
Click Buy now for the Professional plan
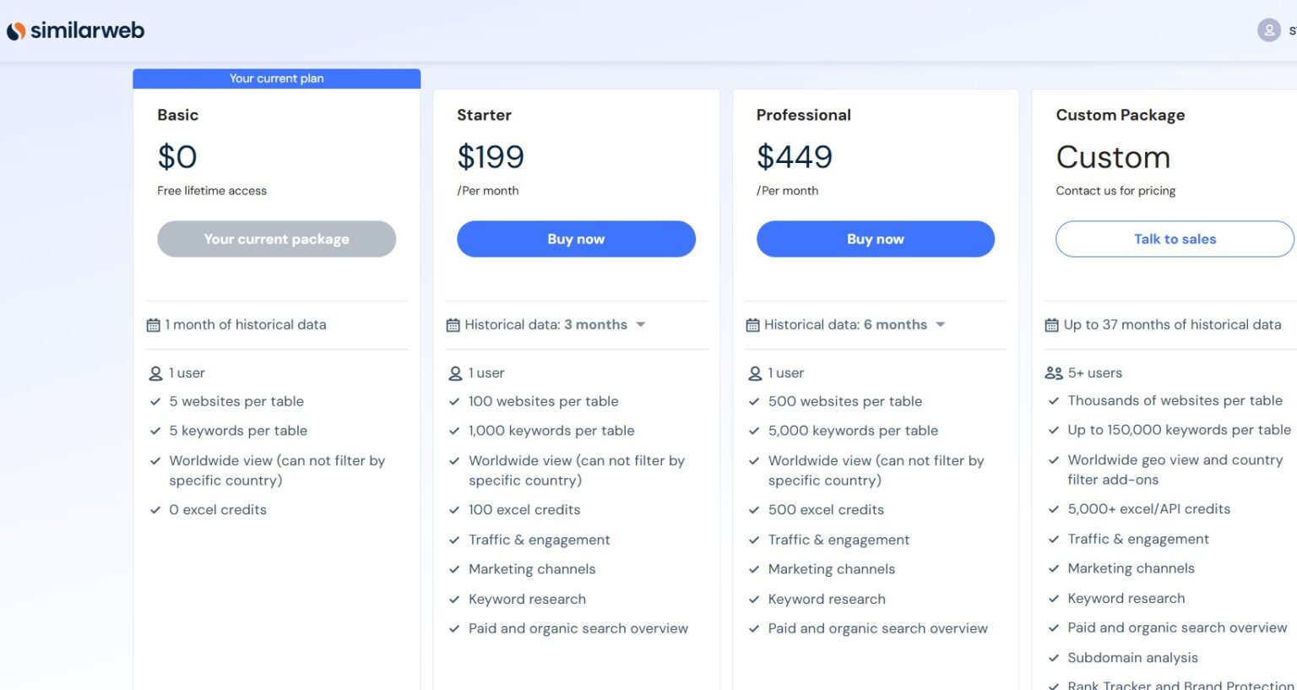click(875, 239)
